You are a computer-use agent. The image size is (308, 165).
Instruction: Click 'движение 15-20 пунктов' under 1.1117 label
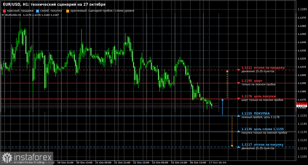[258, 148]
